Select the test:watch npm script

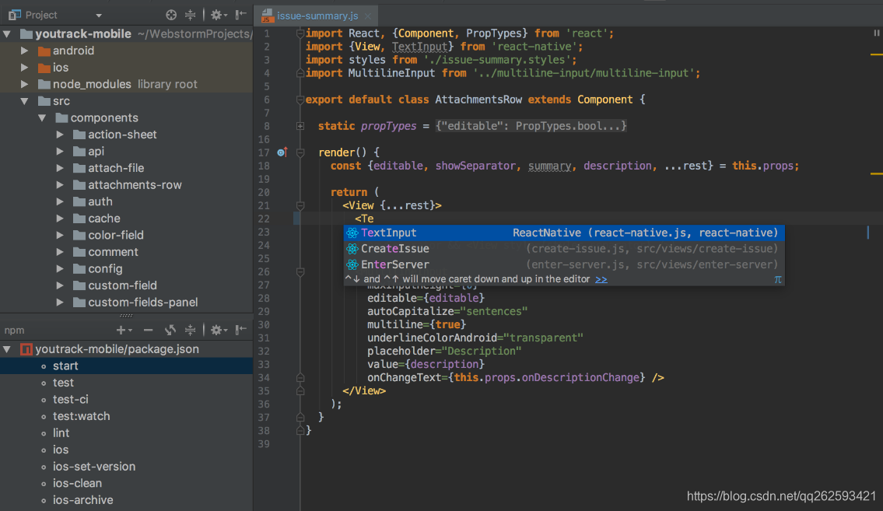click(126, 416)
